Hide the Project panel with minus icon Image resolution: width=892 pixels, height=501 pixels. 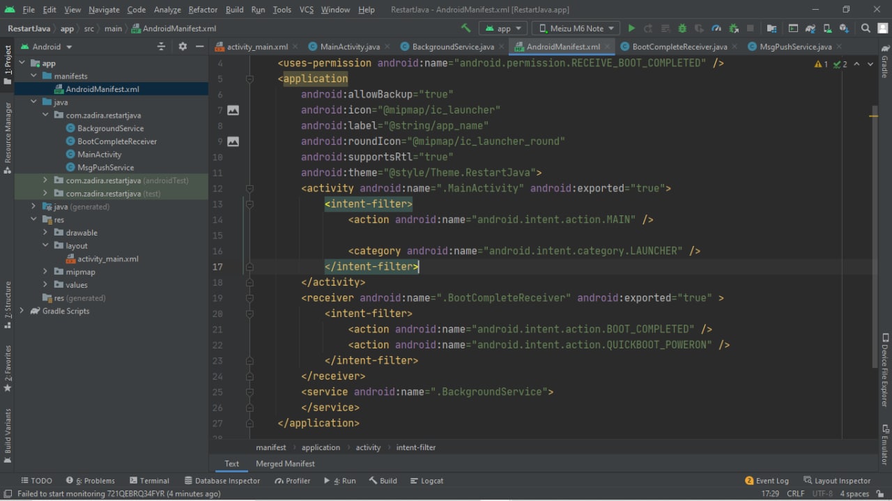(x=200, y=47)
